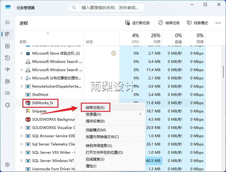226x172 pixels.
Task: Choose 在线搜索(S) in context menu
Action: coord(110,159)
